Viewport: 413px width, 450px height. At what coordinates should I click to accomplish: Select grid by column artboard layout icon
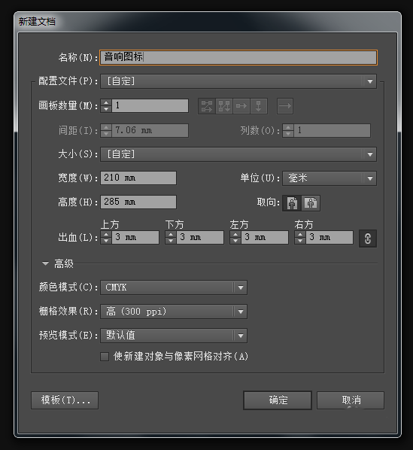pyautogui.click(x=224, y=106)
